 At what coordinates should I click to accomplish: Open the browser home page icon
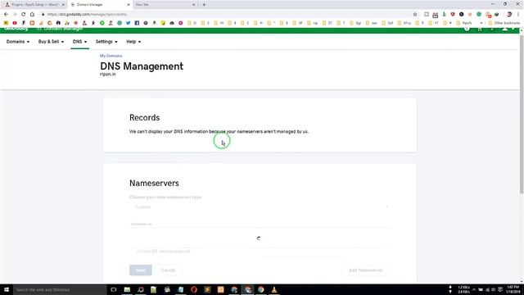[32, 15]
